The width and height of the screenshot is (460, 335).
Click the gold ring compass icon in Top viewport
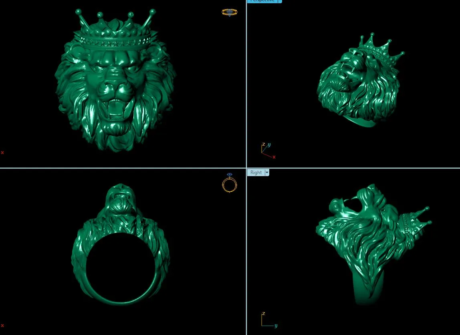229,12
